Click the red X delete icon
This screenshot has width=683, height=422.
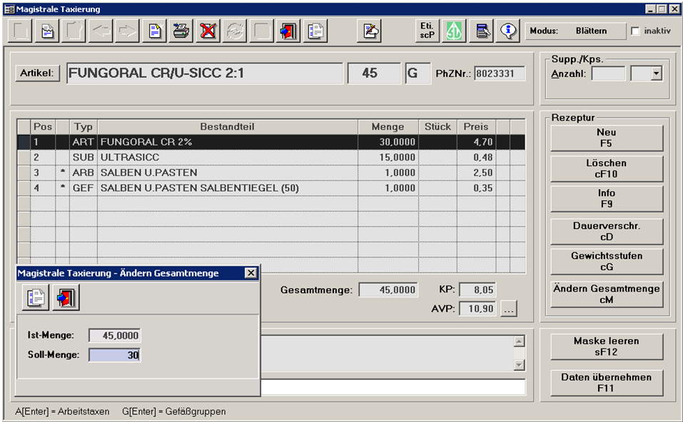[208, 31]
